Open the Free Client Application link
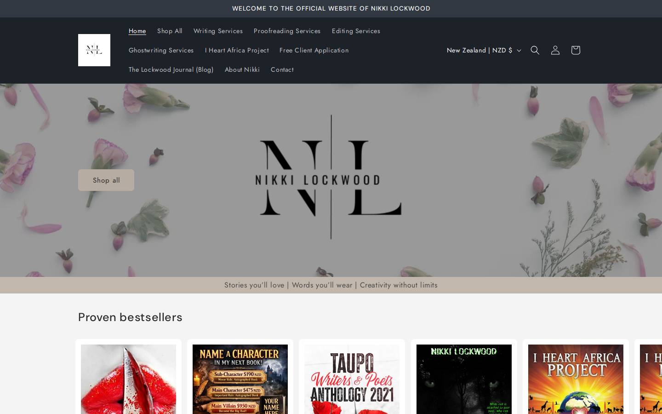 (314, 50)
